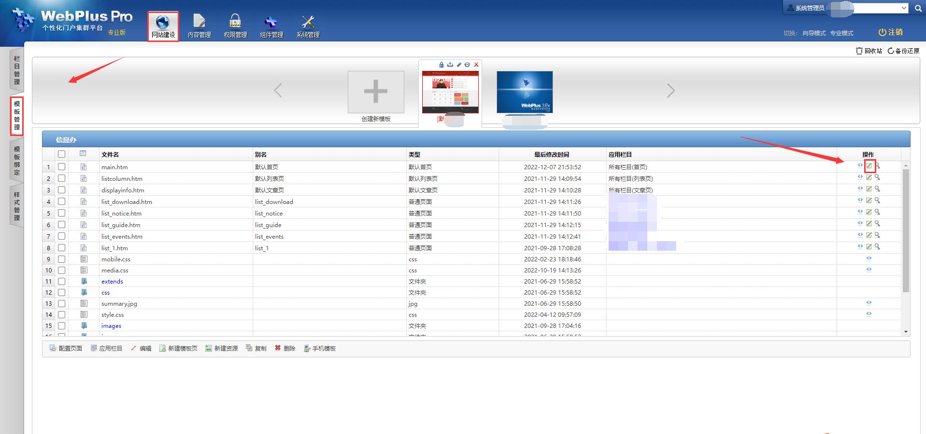Click 注销 logout link
Viewport: 926px width, 434px height.
pyautogui.click(x=890, y=32)
